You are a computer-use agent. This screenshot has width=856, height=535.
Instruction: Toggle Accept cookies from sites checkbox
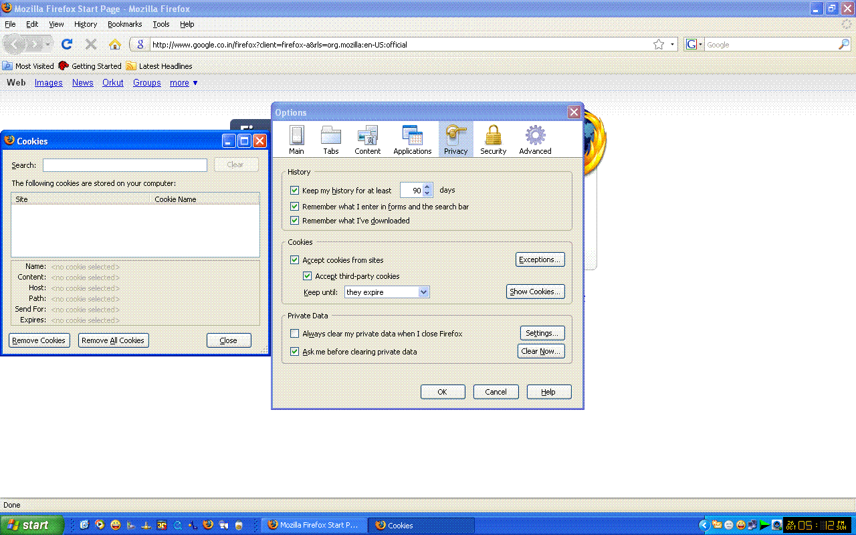(294, 260)
